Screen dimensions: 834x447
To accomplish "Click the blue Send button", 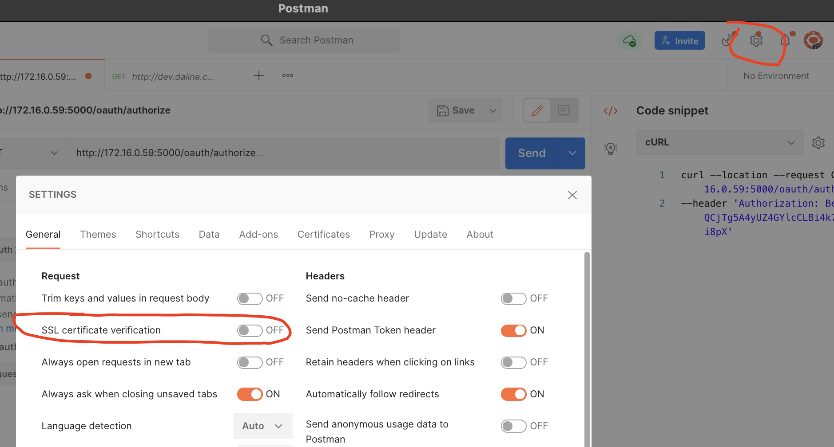I will click(x=532, y=153).
